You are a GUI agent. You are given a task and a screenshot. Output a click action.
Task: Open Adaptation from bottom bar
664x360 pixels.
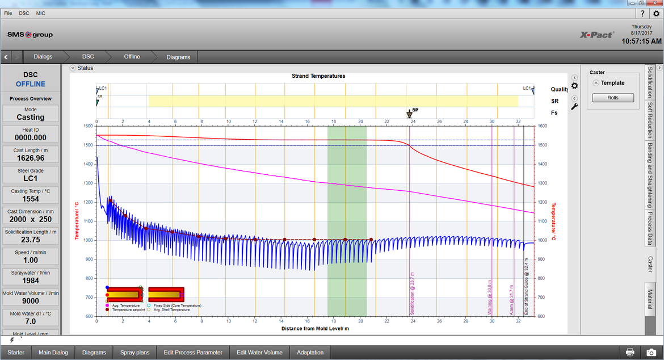point(310,353)
